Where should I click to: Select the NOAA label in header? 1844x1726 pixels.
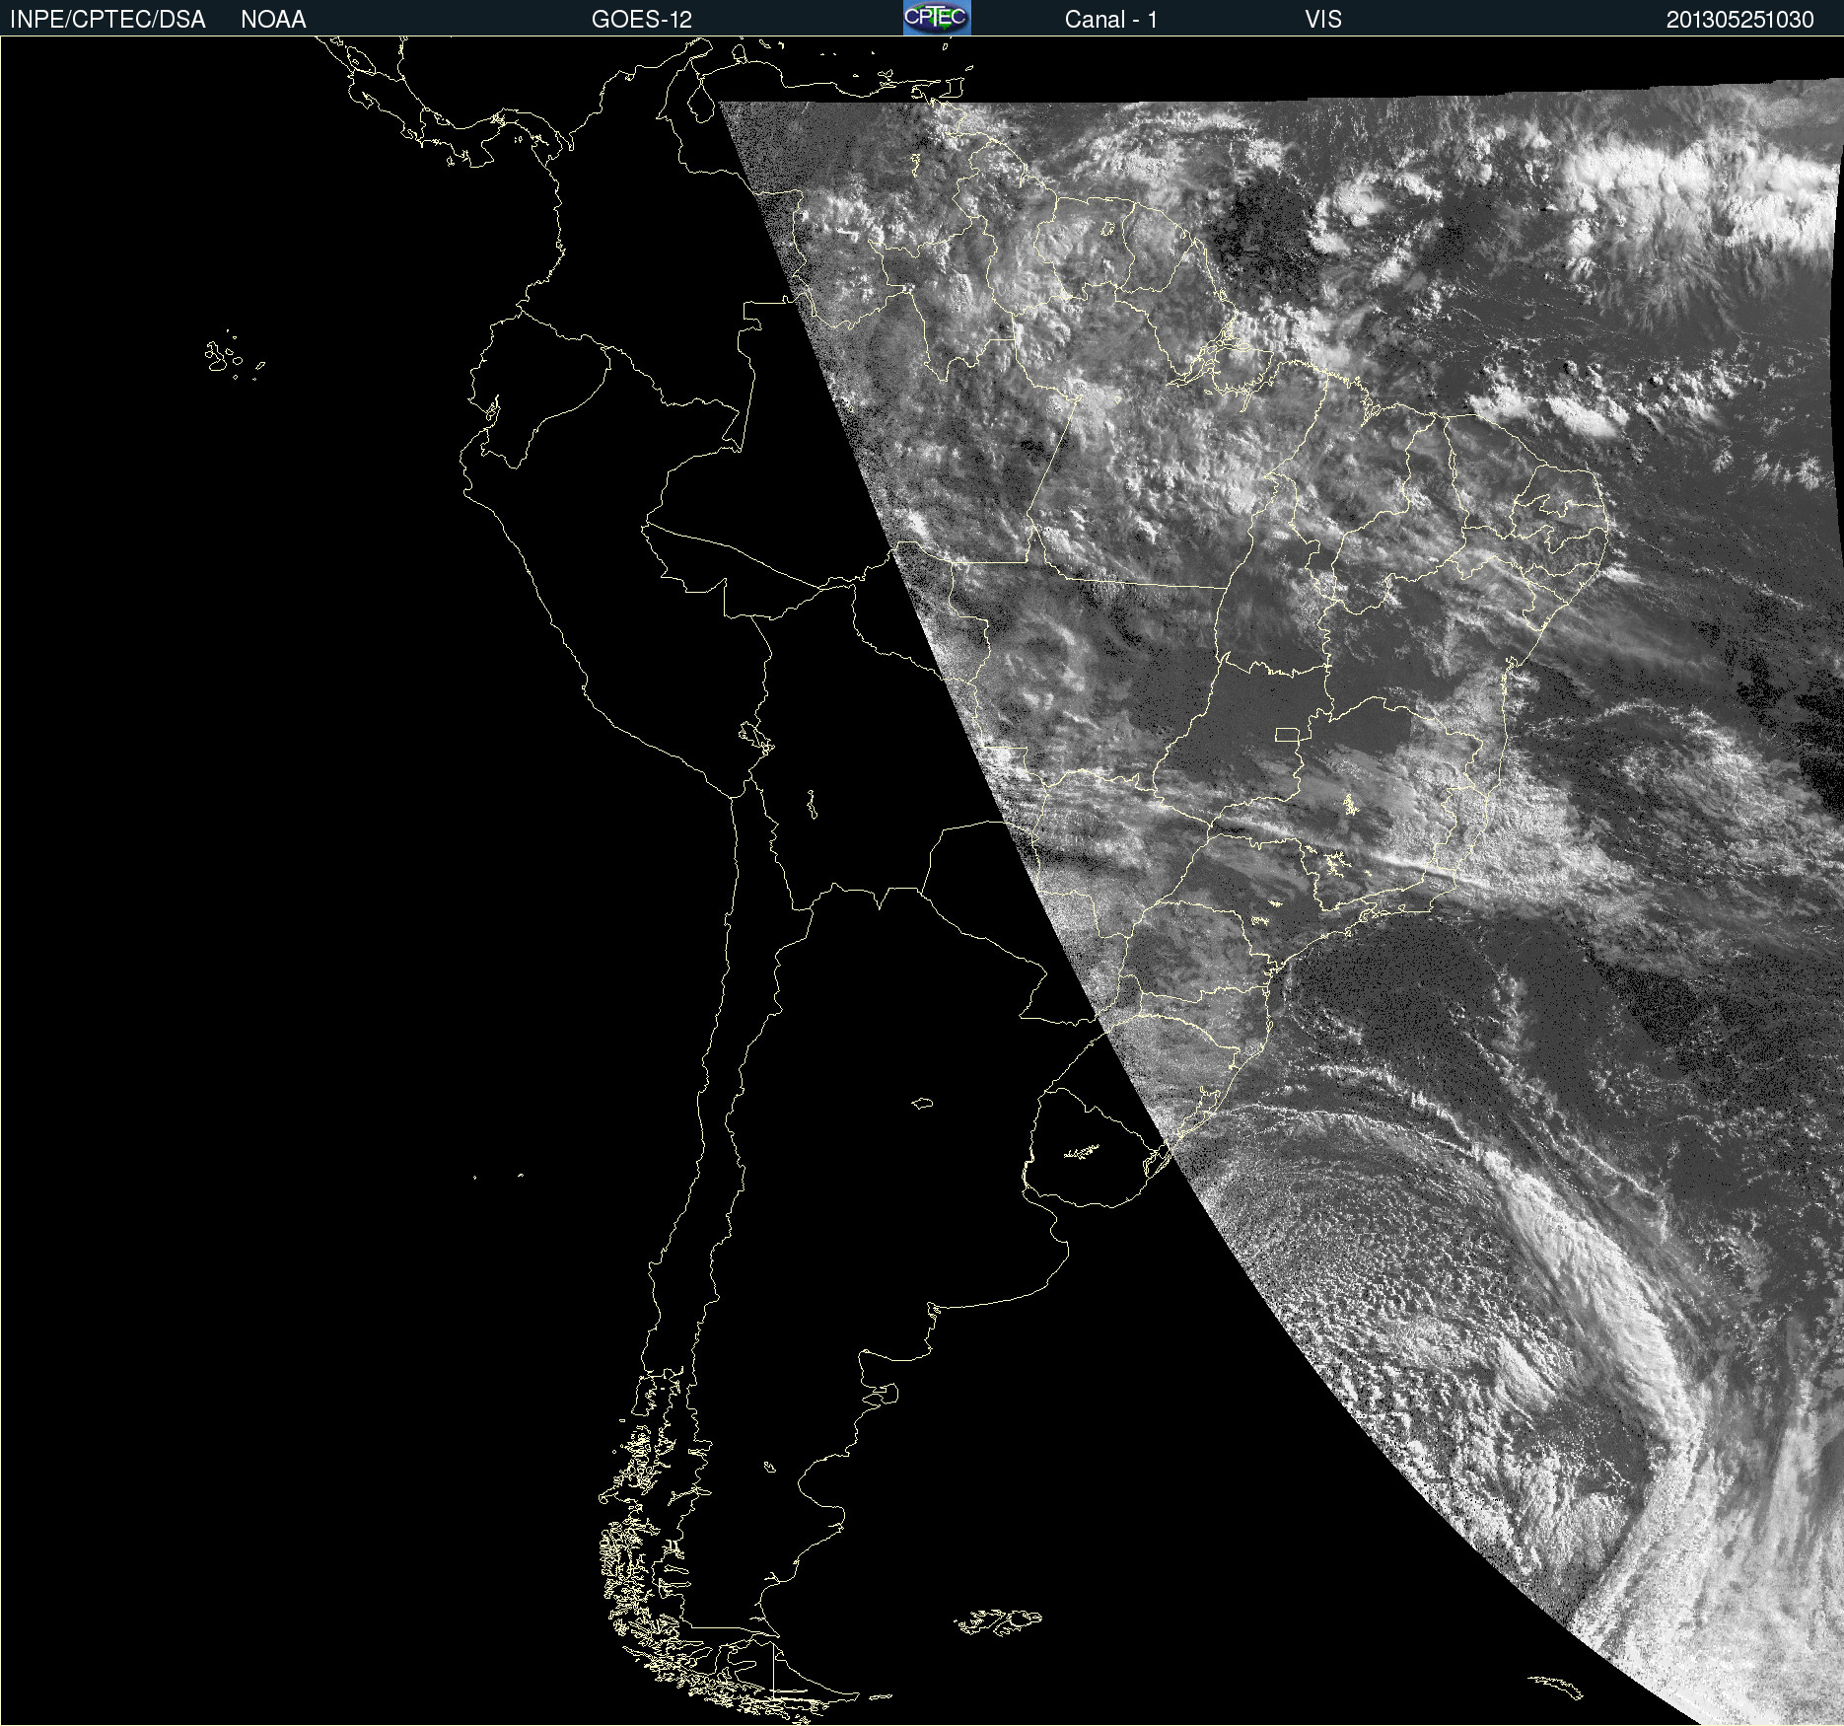[273, 20]
